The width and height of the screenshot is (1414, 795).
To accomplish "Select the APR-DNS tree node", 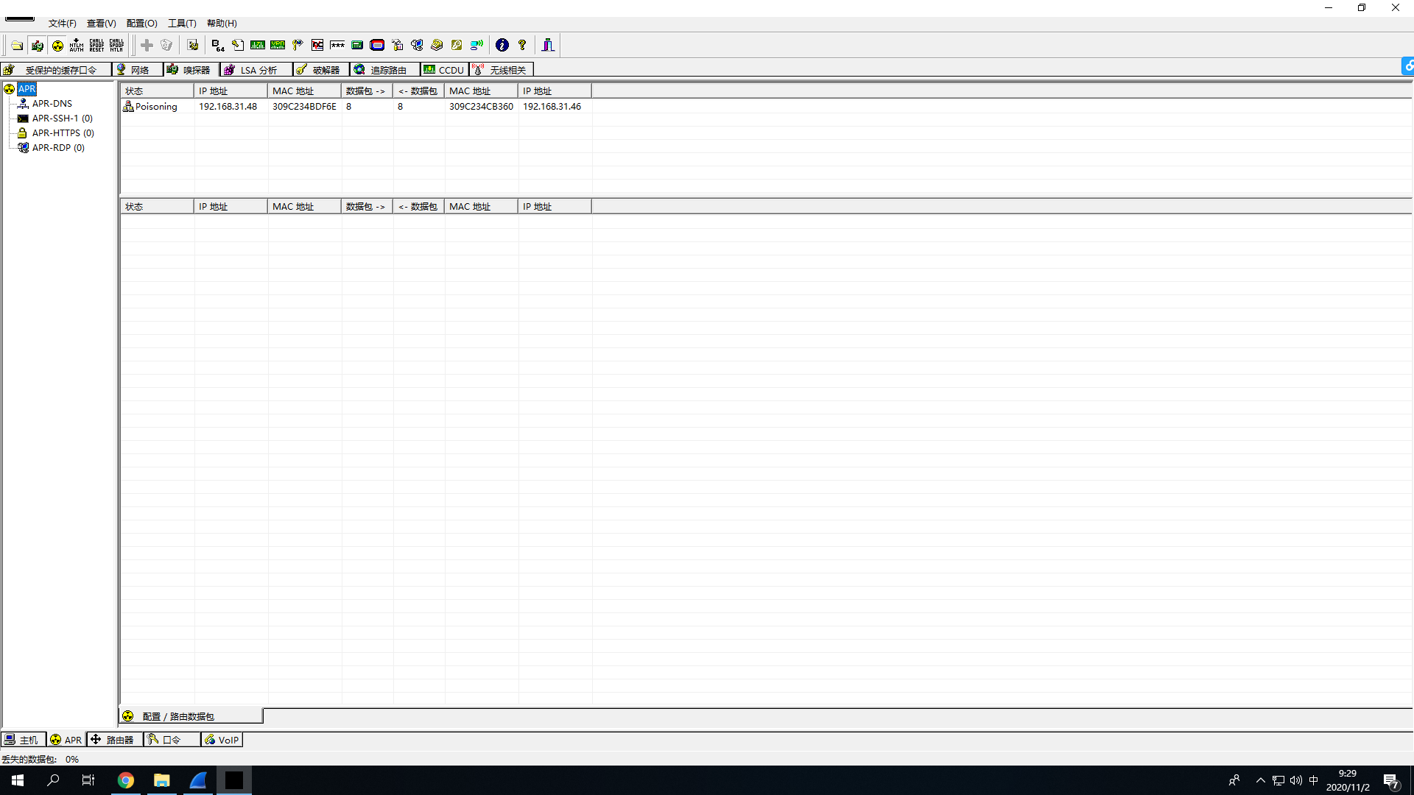I will pyautogui.click(x=52, y=104).
